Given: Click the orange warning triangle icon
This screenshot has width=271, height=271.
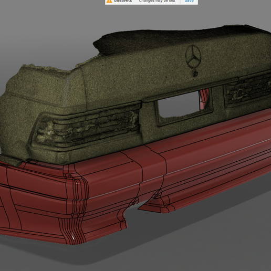Looking at the screenshot, I should tap(109, 1).
